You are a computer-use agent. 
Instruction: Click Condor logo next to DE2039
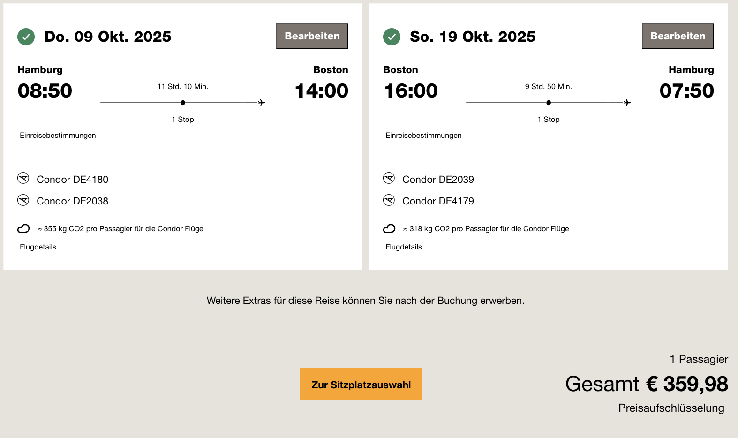[x=389, y=178]
